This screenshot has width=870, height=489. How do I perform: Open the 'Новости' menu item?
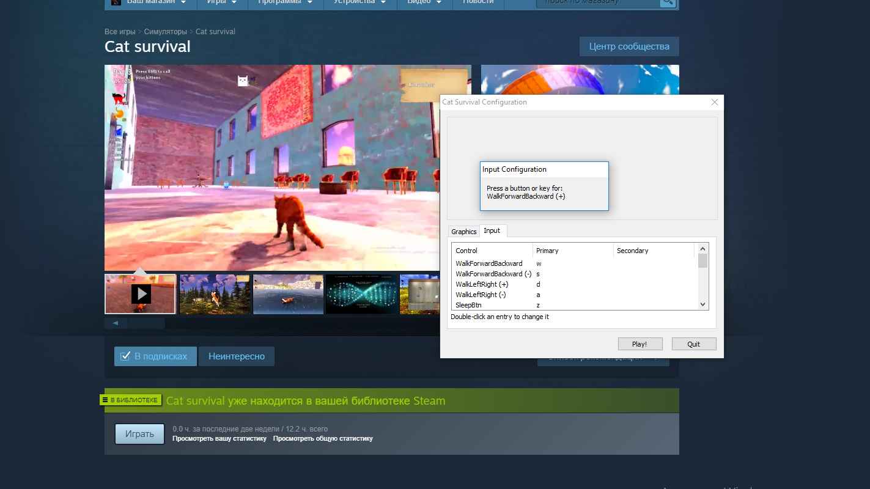[478, 2]
